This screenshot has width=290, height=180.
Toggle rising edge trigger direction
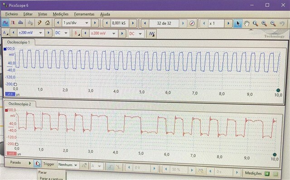pyautogui.click(x=110, y=167)
